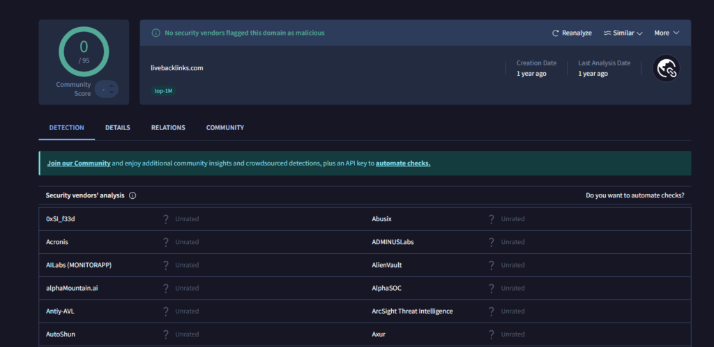Toggle the Community Score vote control
Screen dimensions: 714x347
click(107, 89)
